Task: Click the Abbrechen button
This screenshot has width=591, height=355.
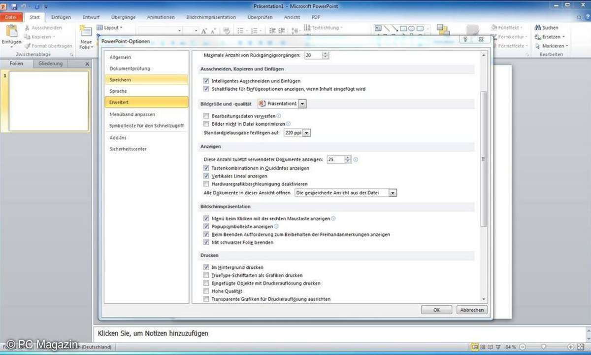Action: click(x=472, y=310)
